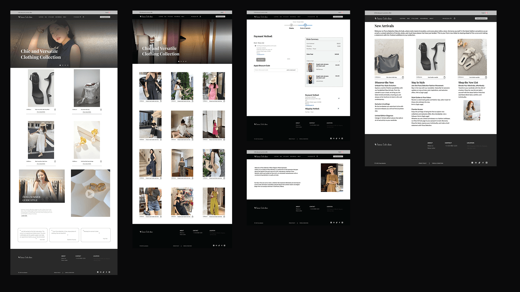Image resolution: width=520 pixels, height=292 pixels.
Task: Select second carousel dot on the homepage hero
Action: [63, 65]
